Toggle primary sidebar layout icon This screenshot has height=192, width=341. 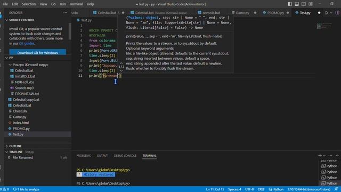[290, 4]
